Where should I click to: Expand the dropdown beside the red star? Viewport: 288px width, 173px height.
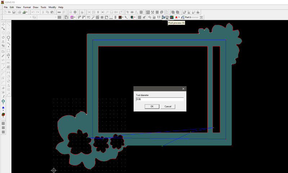point(179,17)
